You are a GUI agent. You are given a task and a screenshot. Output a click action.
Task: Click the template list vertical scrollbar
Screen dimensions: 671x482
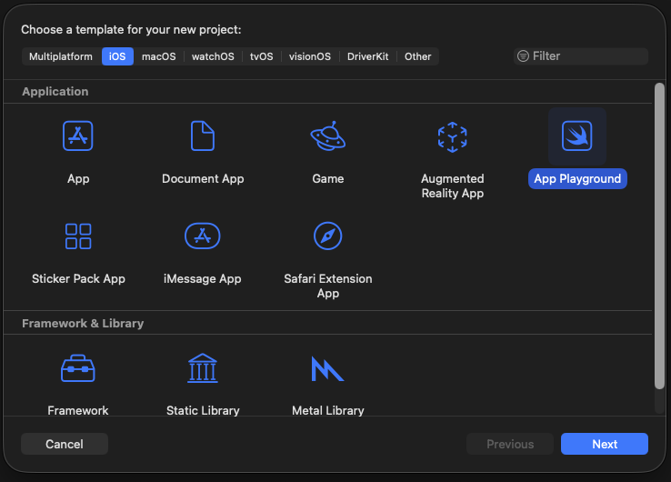click(659, 236)
